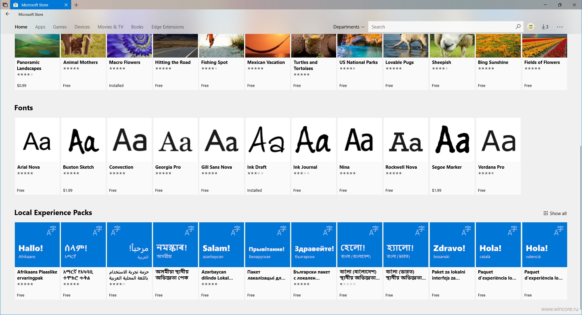Screen dimensions: 582x315
Task: Close the Microsoft Store tab
Action: coord(66,5)
